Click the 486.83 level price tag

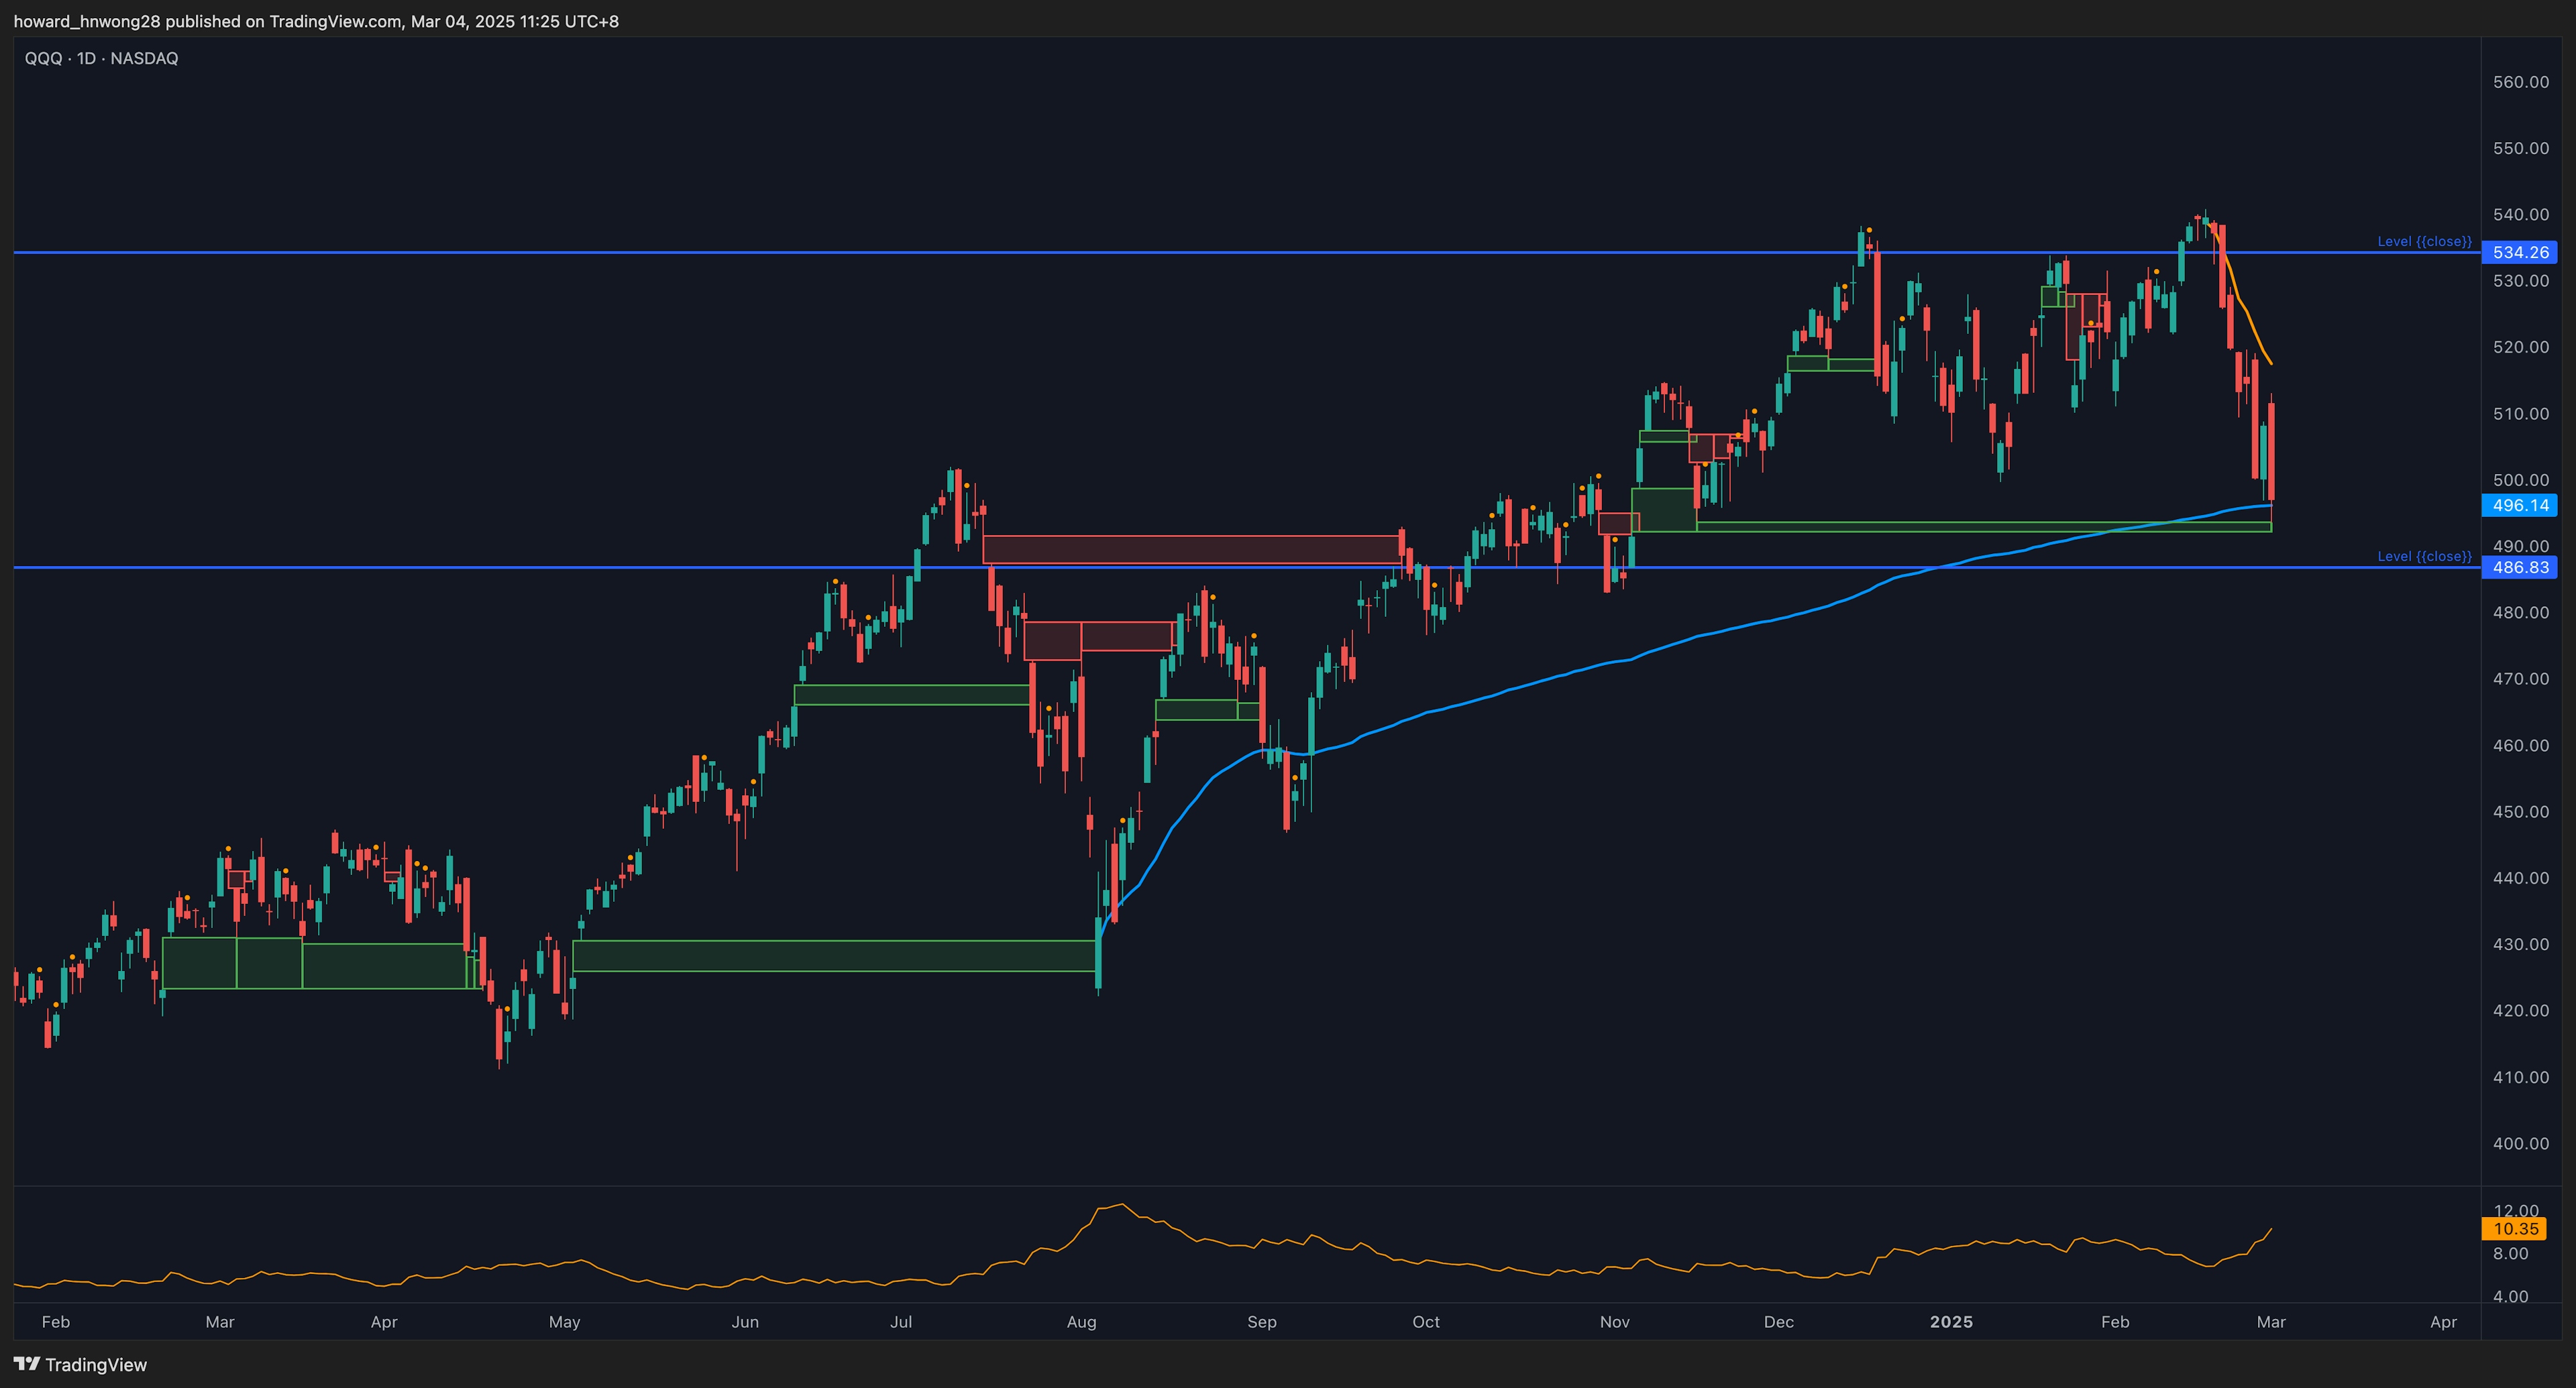(2520, 567)
